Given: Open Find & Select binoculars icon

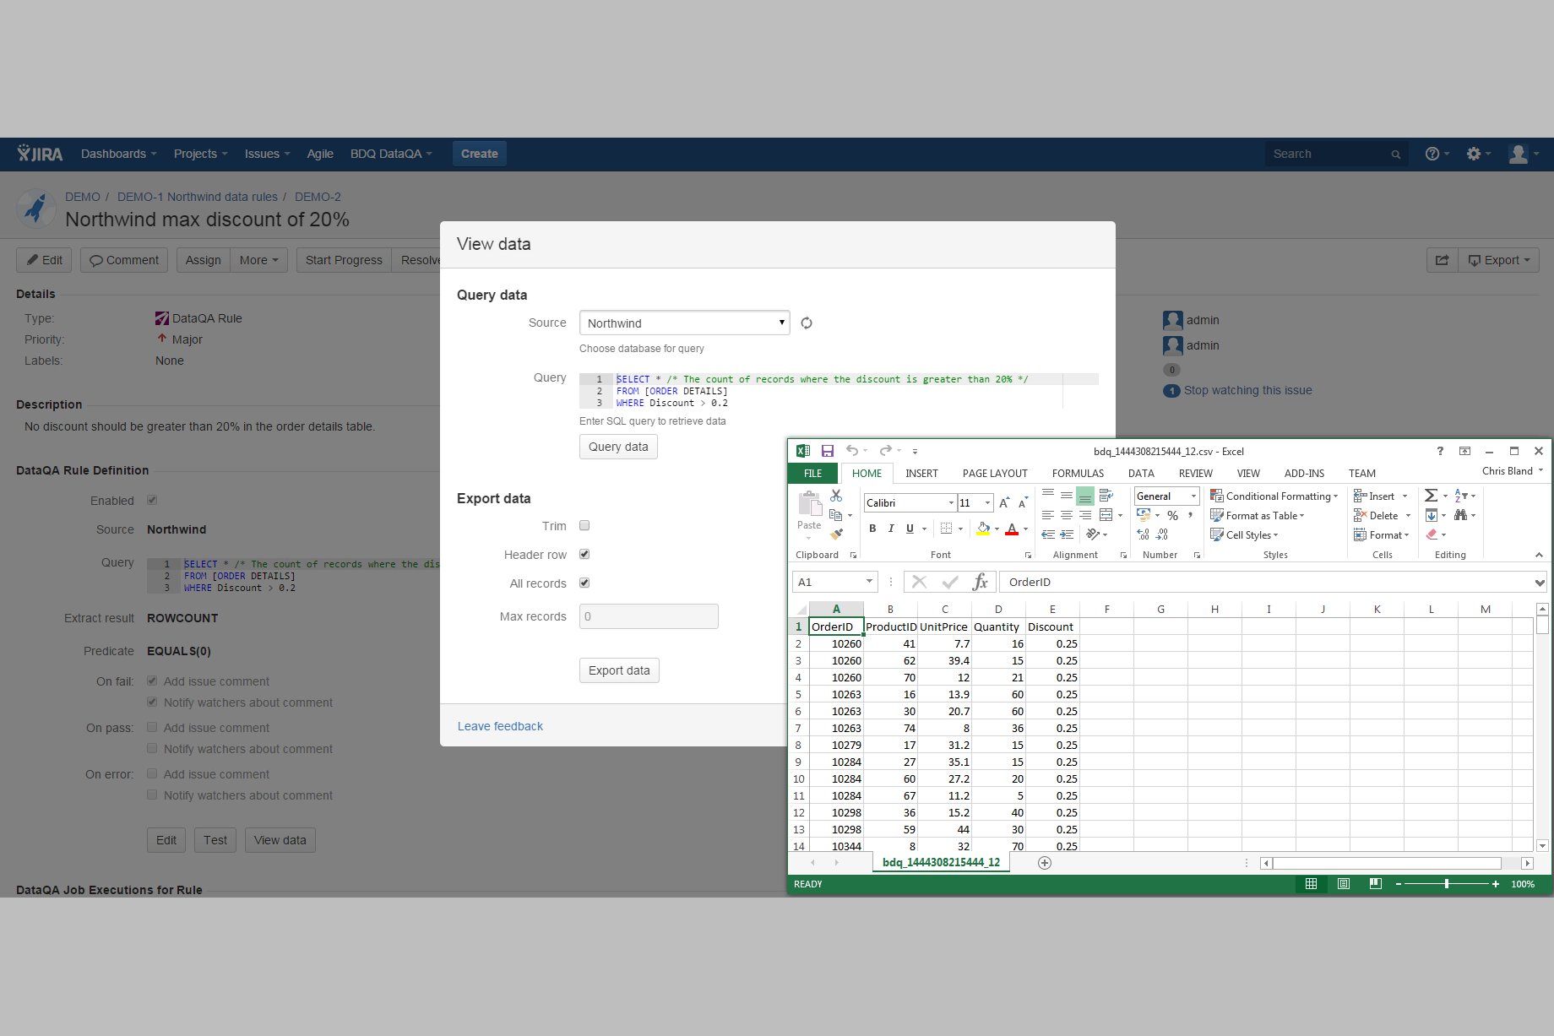Looking at the screenshot, I should click(1460, 515).
